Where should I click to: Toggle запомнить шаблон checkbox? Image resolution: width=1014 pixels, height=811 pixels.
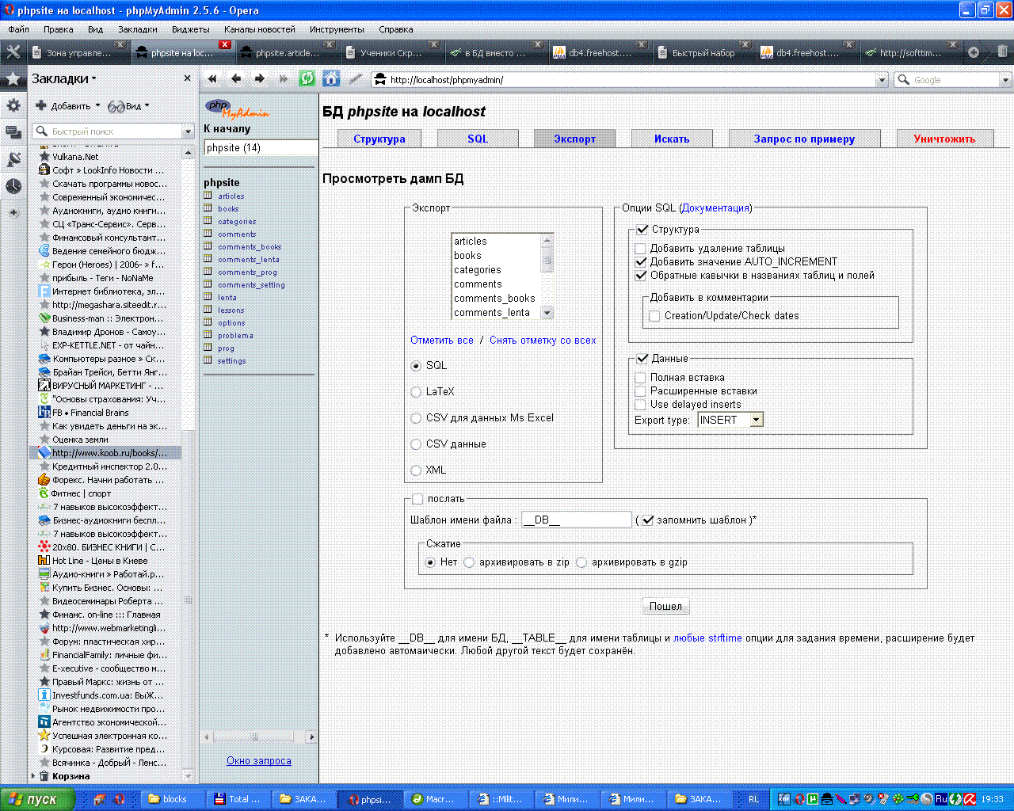(x=648, y=520)
